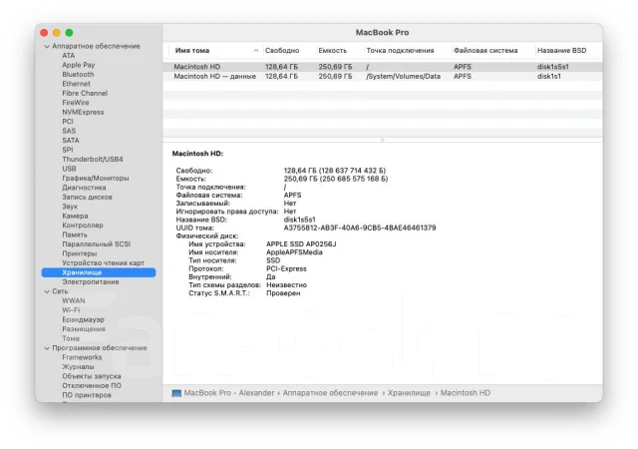Open NVMExpress entry
Viewport: 638px width, 449px height.
83,112
